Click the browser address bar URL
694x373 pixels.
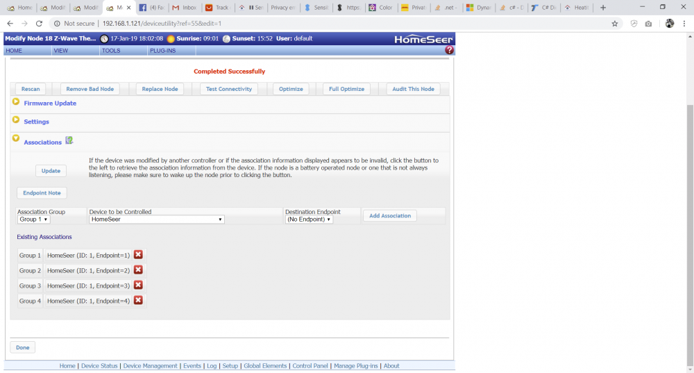pos(162,23)
